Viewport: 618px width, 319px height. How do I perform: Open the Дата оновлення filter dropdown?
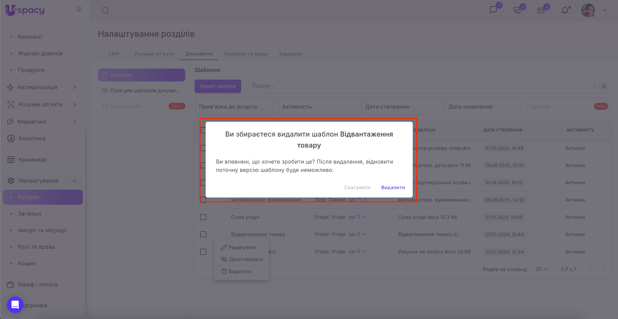pyautogui.click(x=486, y=107)
